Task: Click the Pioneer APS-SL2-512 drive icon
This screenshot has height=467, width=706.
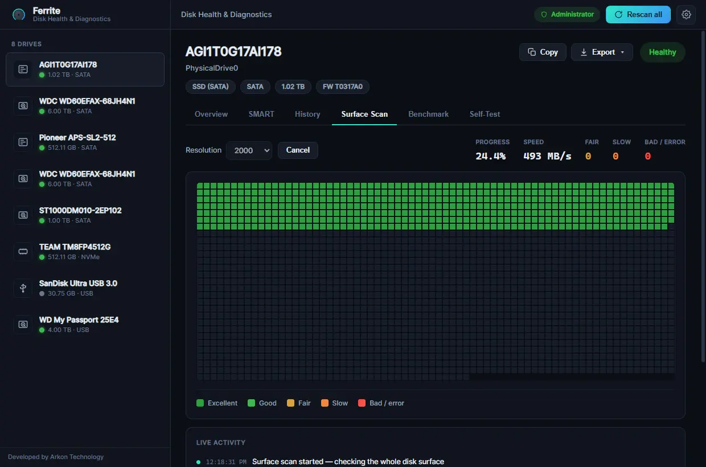Action: (x=23, y=142)
